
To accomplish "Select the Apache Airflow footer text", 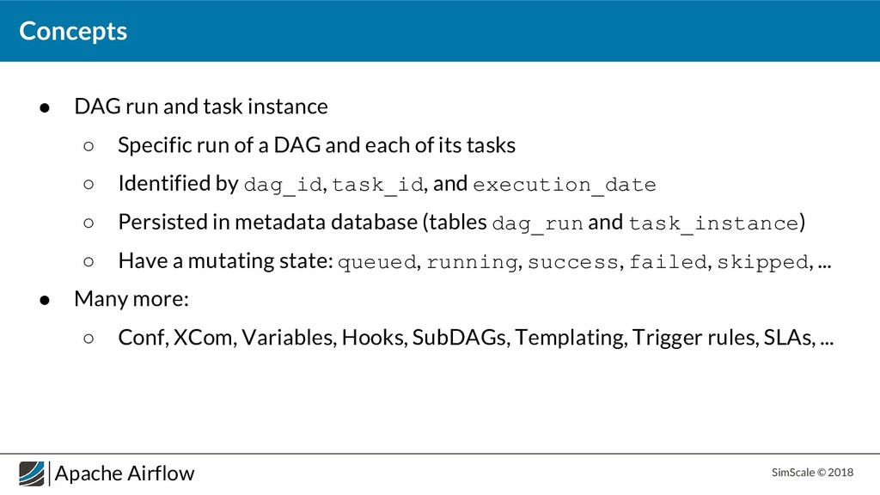I will click(125, 474).
